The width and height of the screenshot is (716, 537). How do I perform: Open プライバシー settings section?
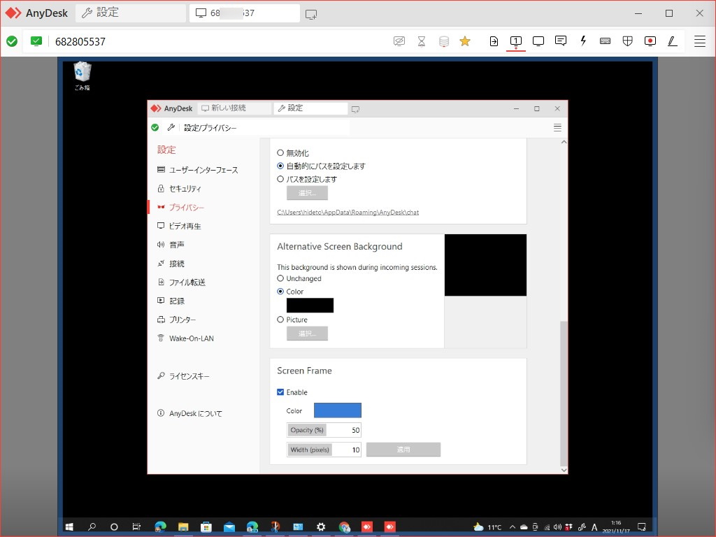pos(181,207)
